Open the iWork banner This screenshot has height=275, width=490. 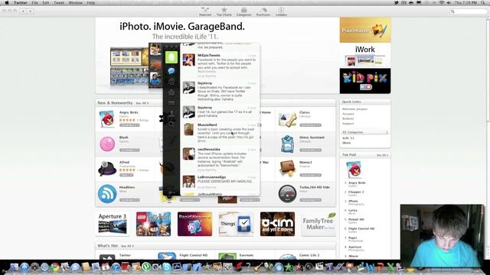[365, 56]
